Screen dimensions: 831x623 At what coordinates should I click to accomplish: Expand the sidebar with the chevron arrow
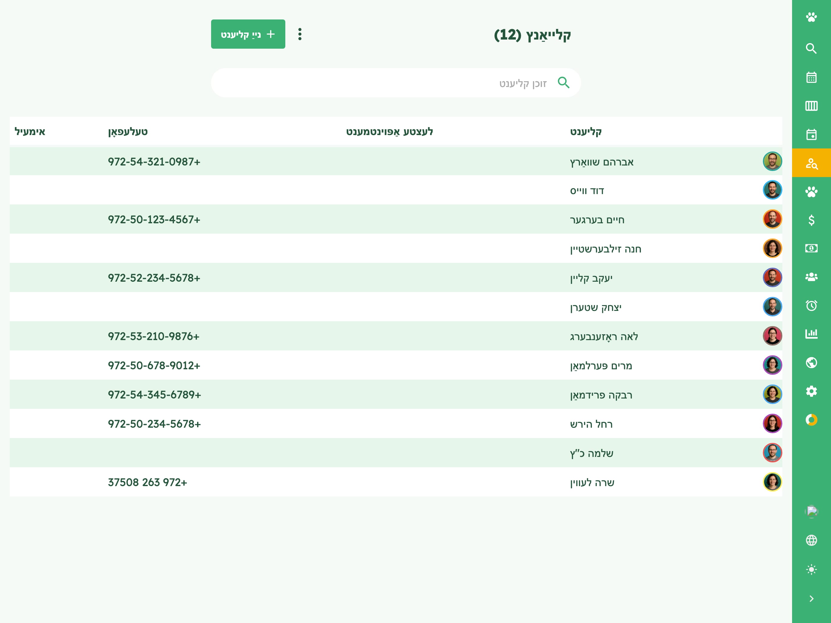click(811, 599)
